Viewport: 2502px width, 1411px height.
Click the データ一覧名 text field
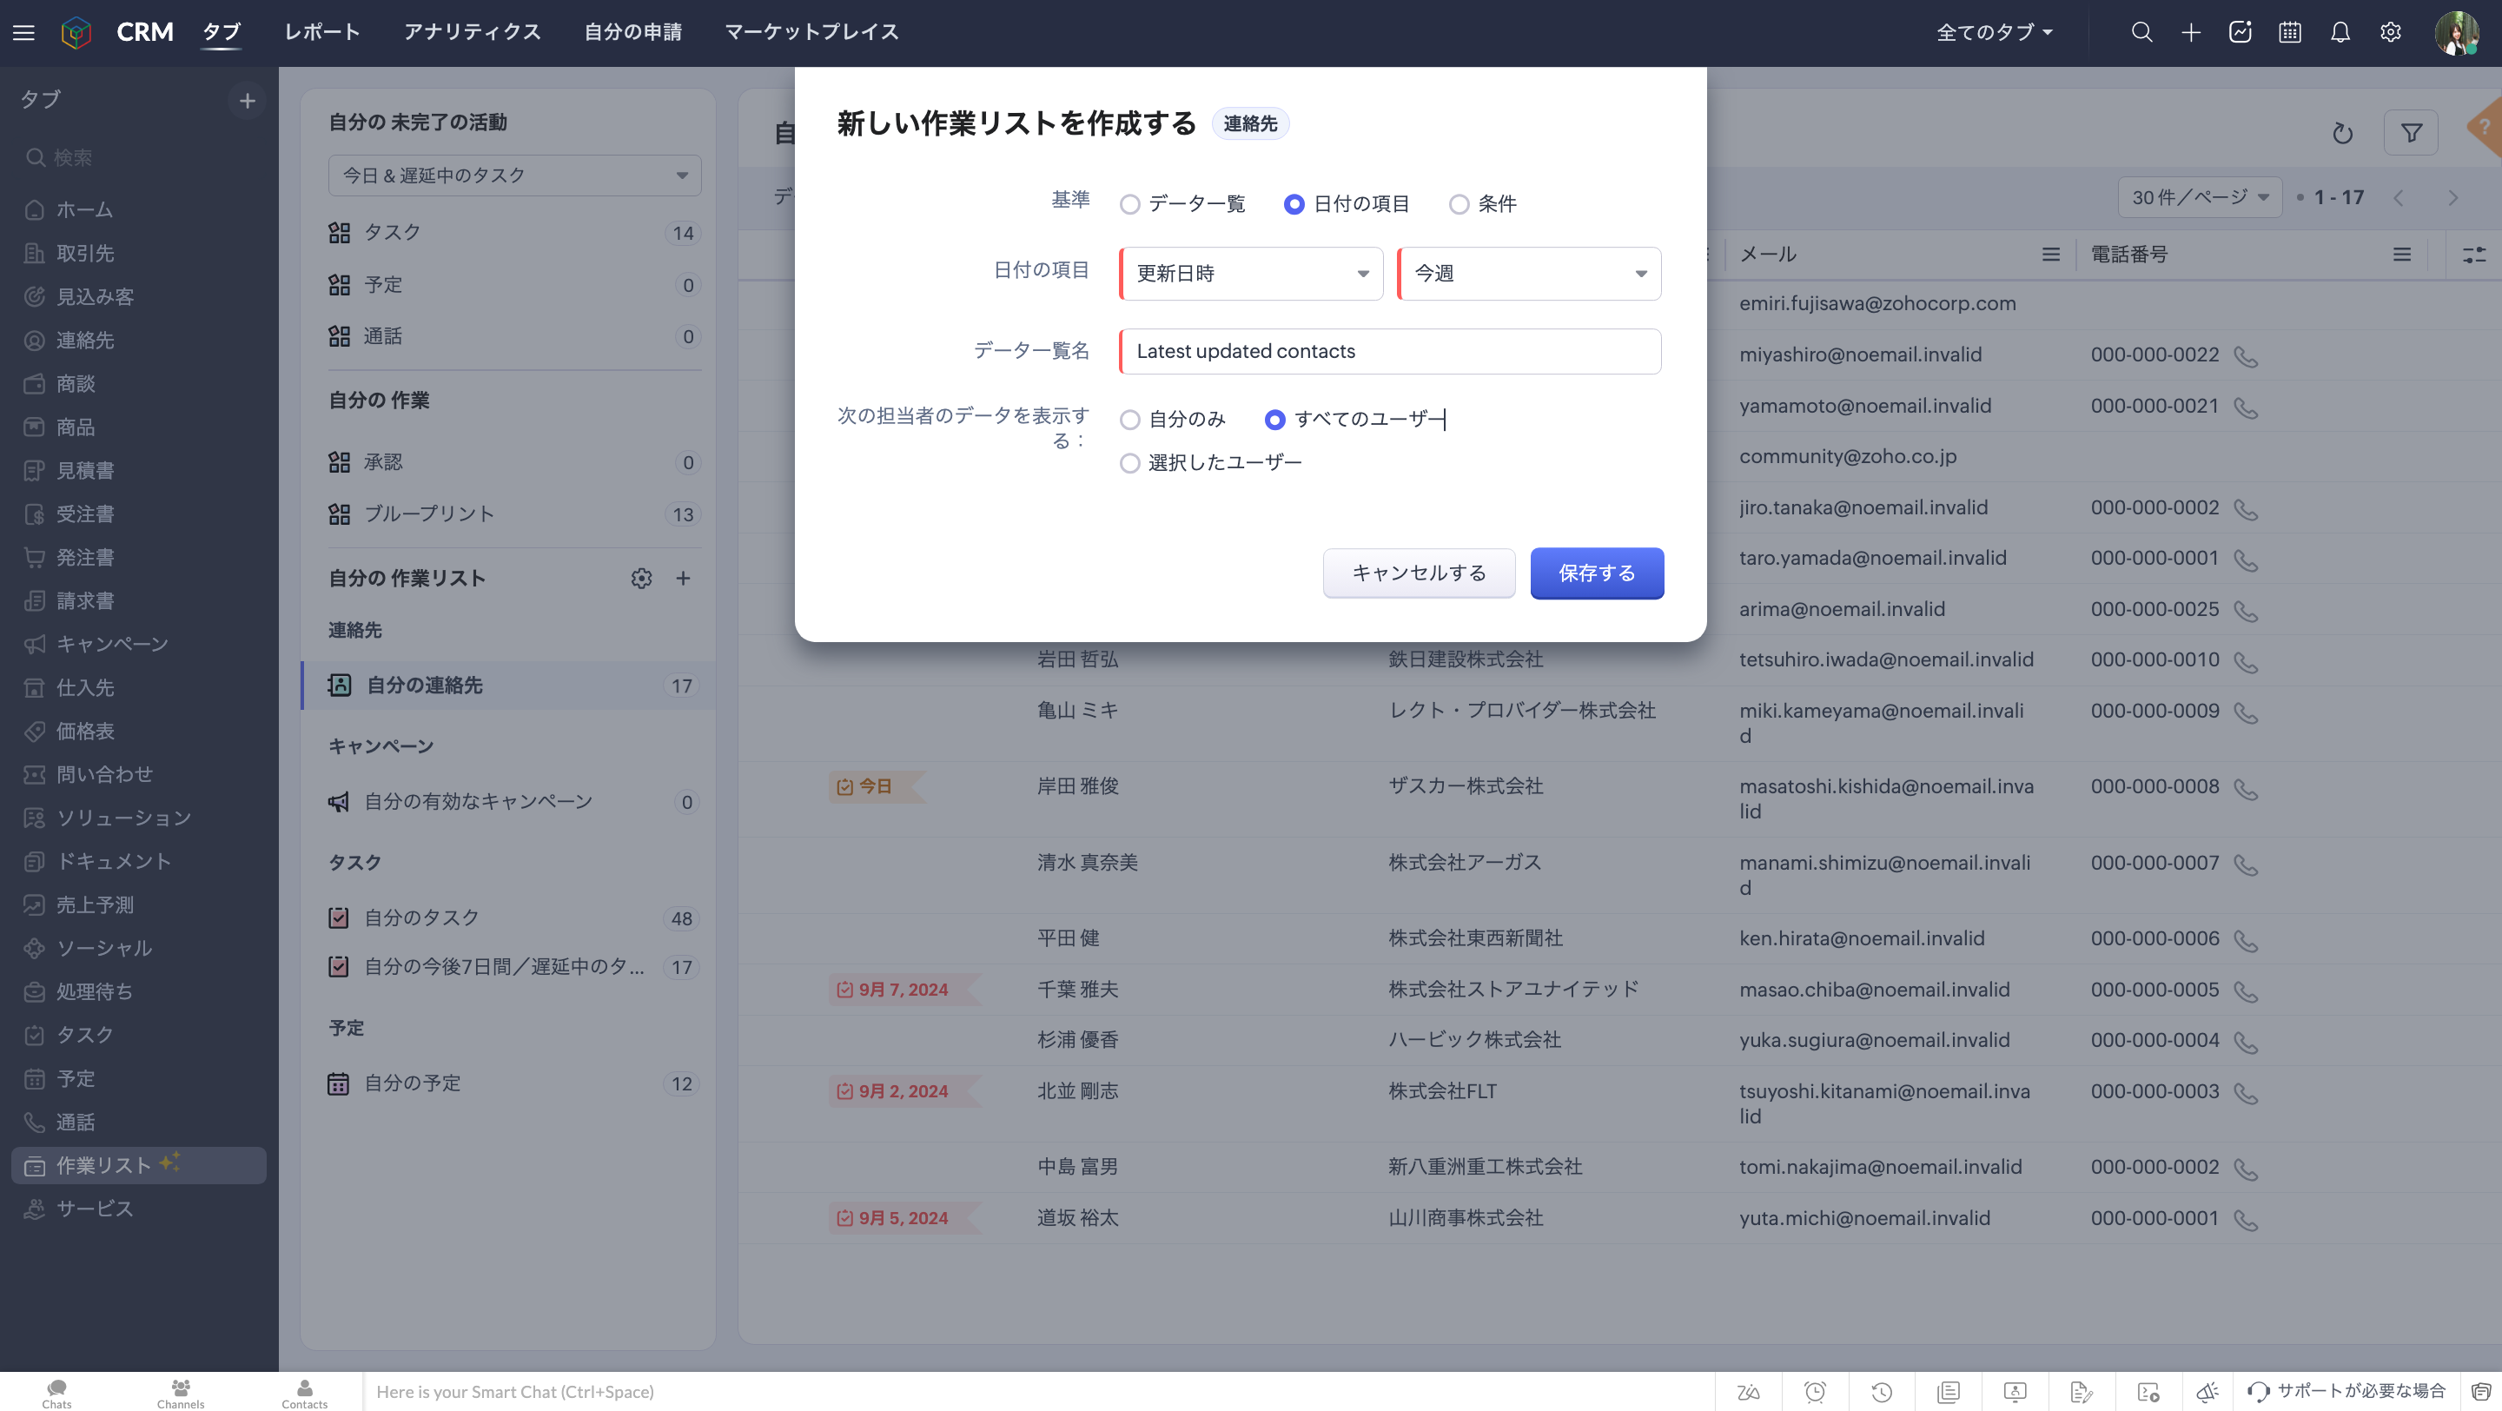(x=1390, y=352)
